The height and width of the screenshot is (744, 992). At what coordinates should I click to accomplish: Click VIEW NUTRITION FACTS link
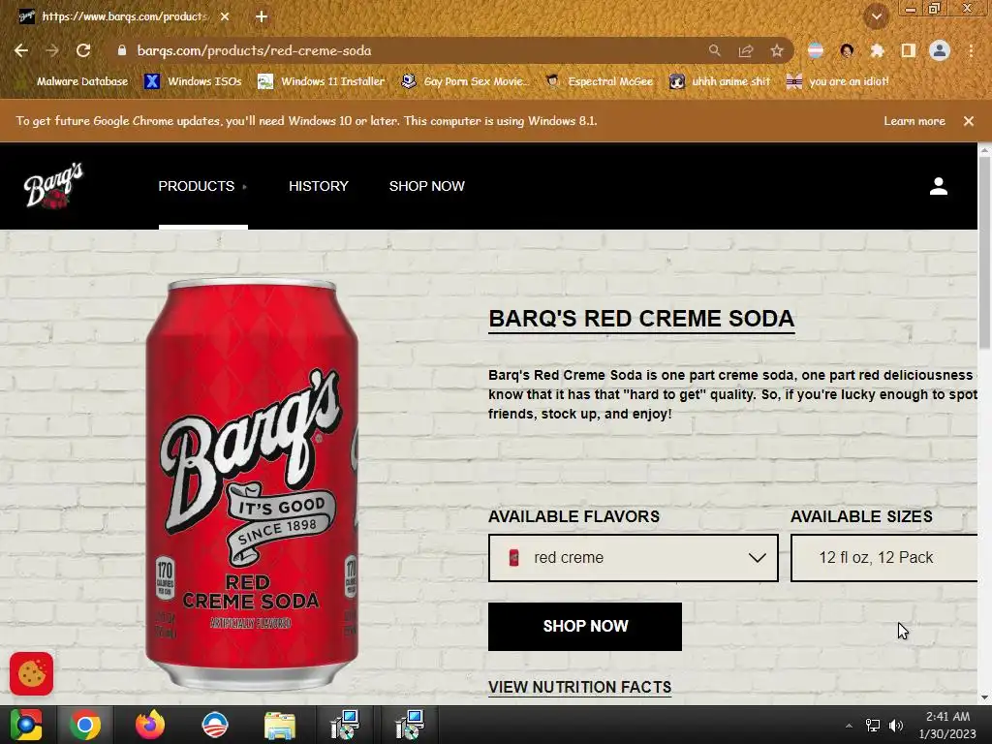click(x=579, y=687)
